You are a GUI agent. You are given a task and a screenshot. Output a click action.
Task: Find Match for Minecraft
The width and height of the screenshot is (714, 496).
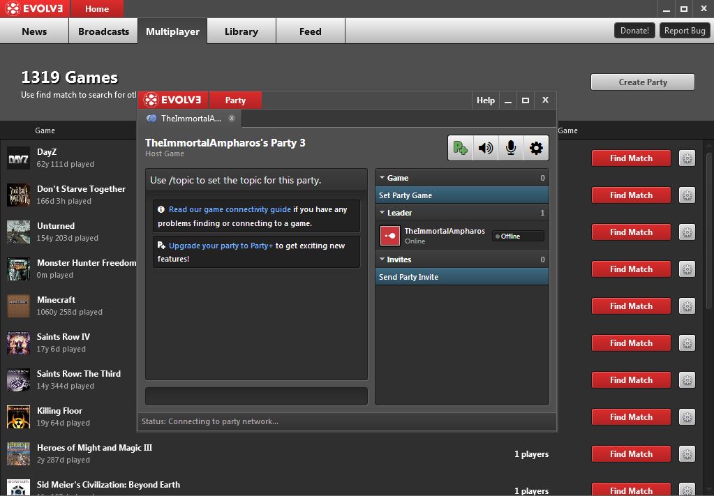(631, 306)
